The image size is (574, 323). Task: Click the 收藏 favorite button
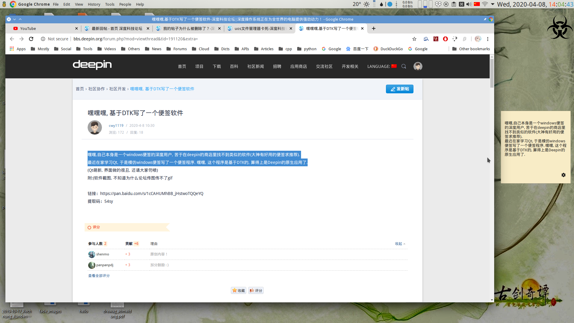(x=238, y=290)
